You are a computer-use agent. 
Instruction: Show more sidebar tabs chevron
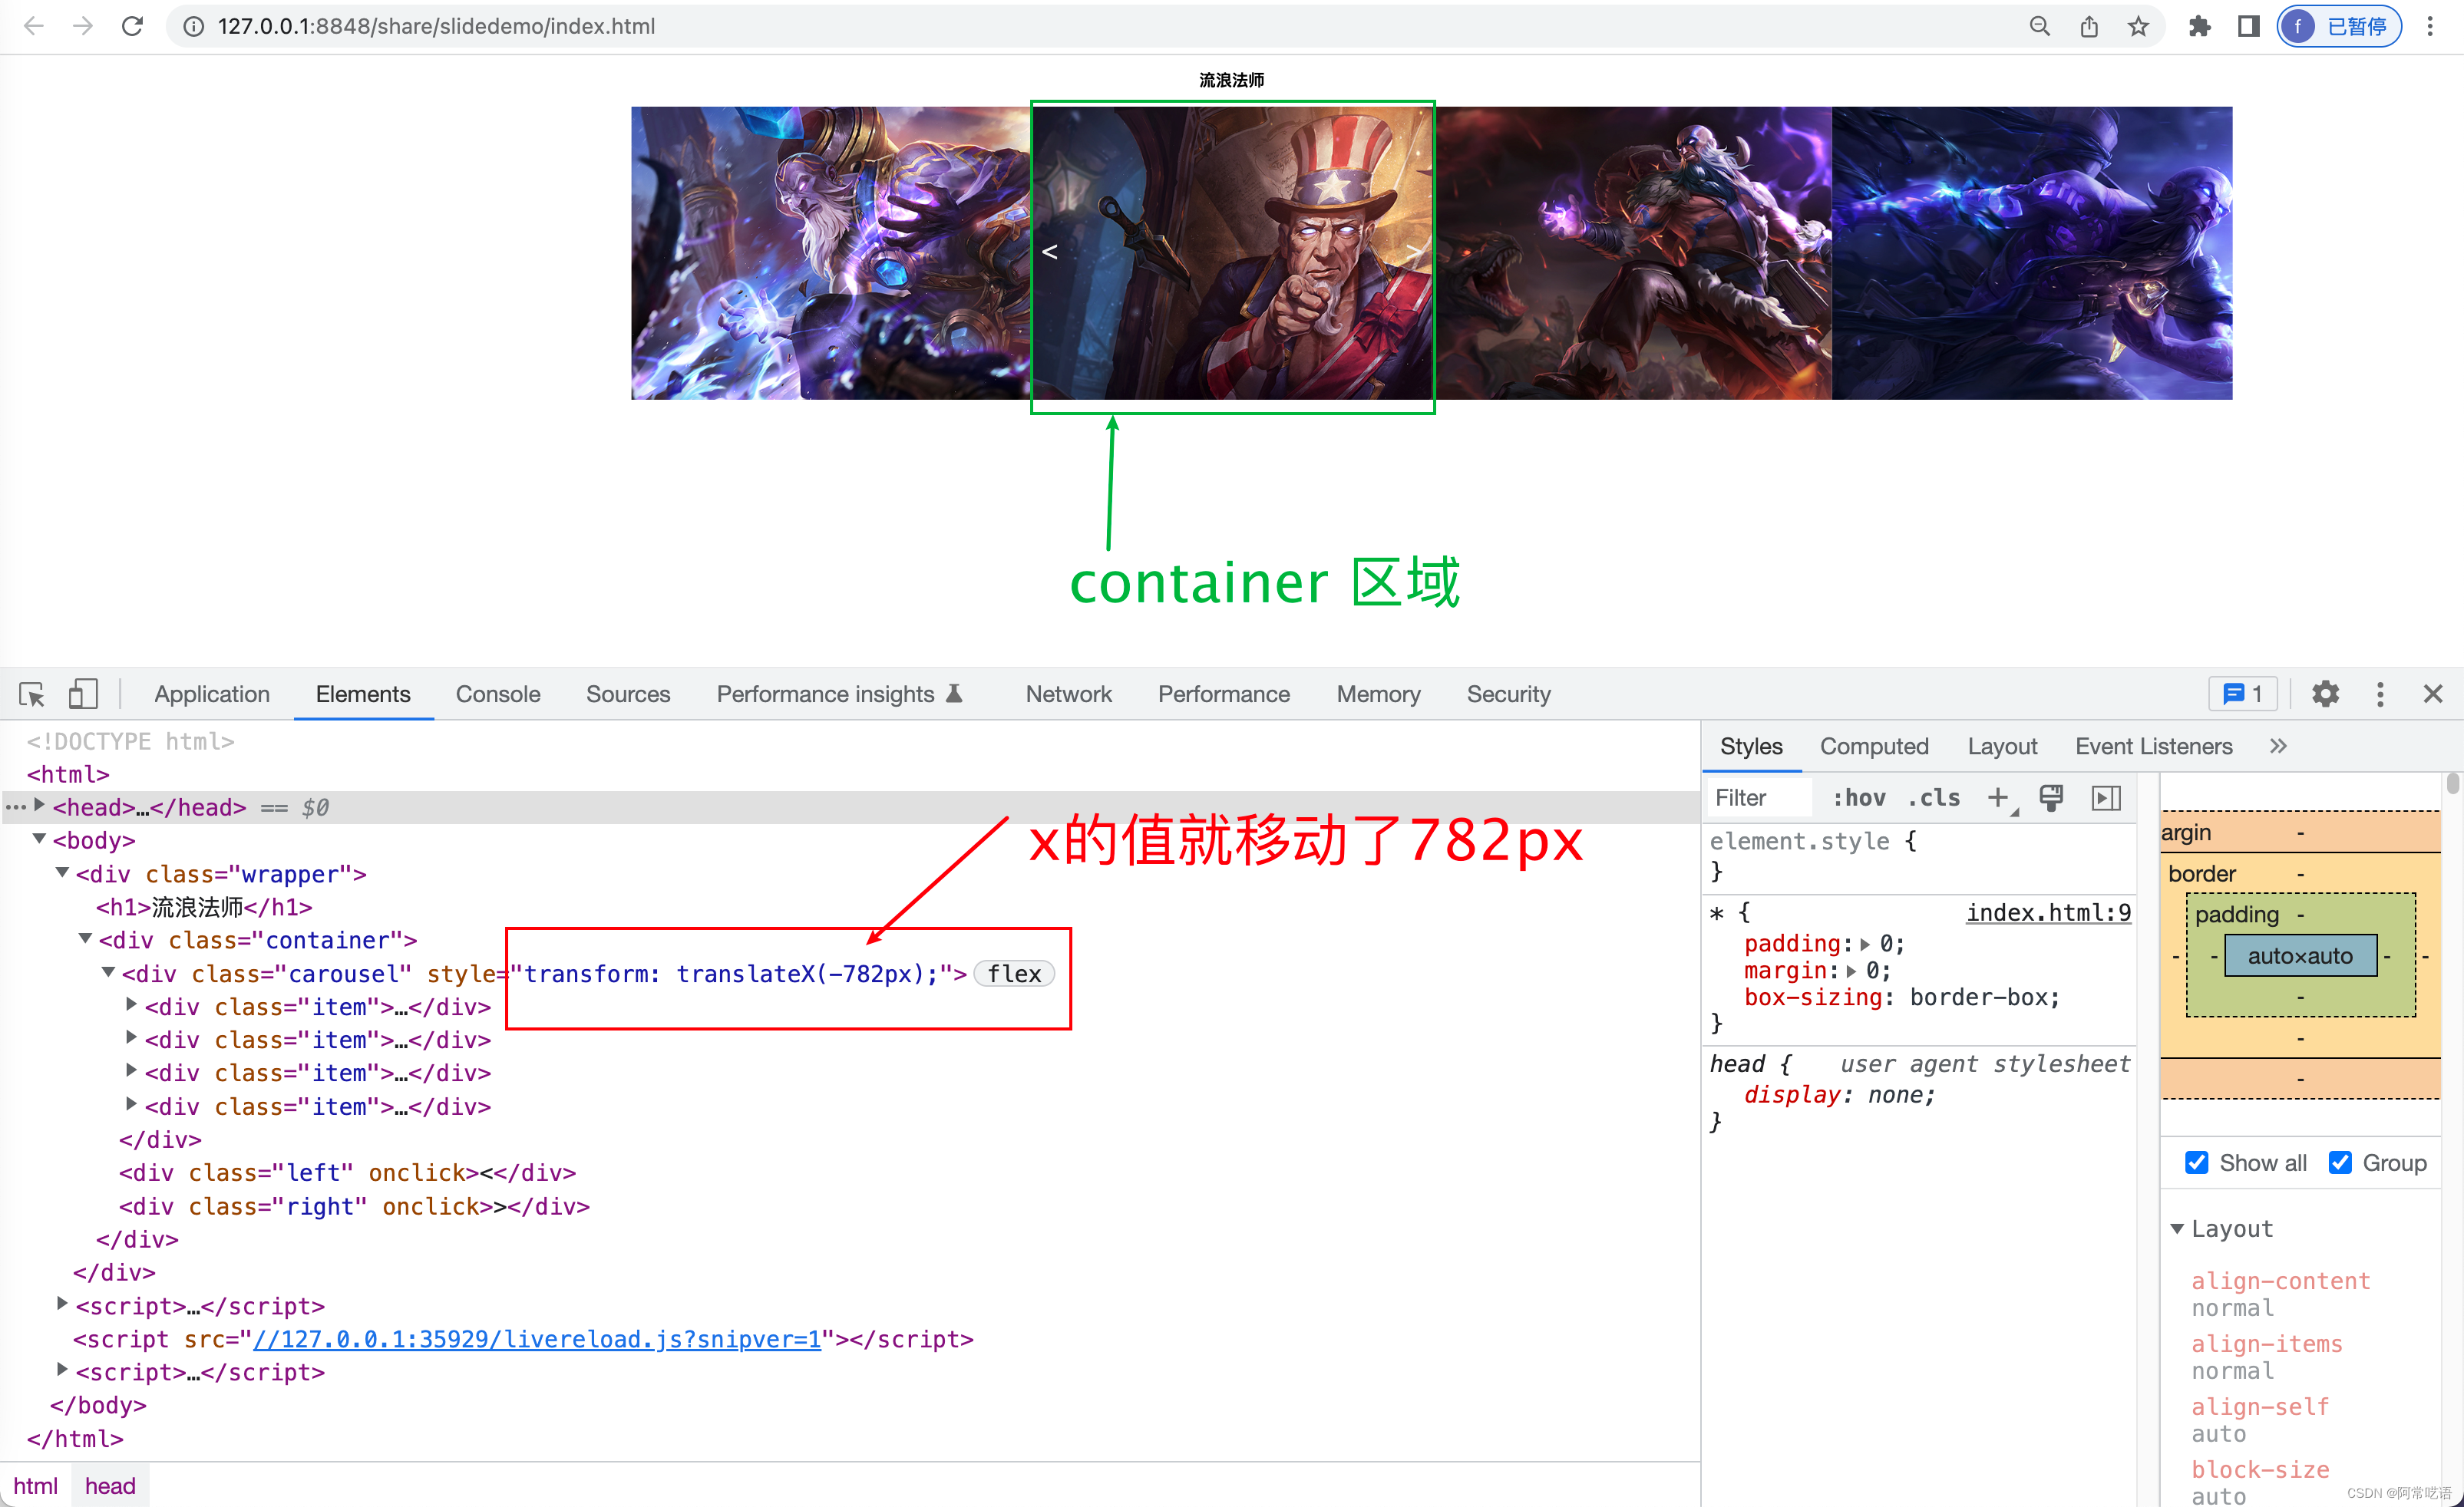(x=2279, y=746)
